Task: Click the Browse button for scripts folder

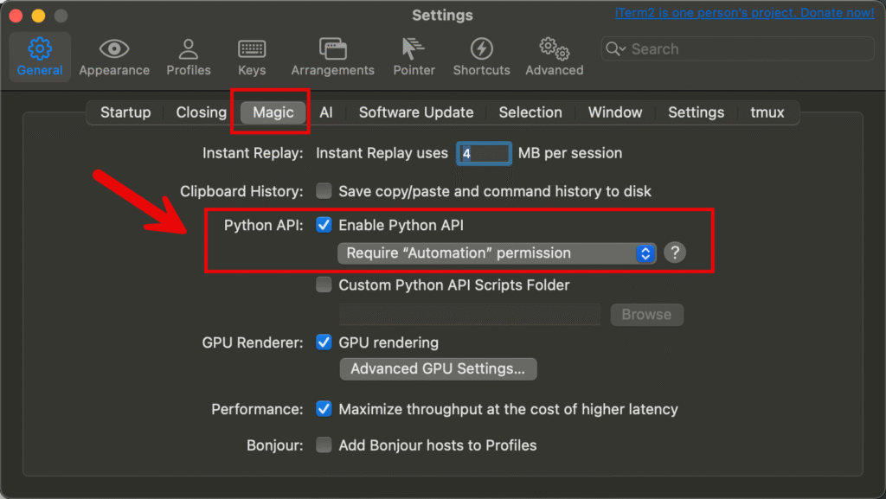Action: pyautogui.click(x=646, y=314)
